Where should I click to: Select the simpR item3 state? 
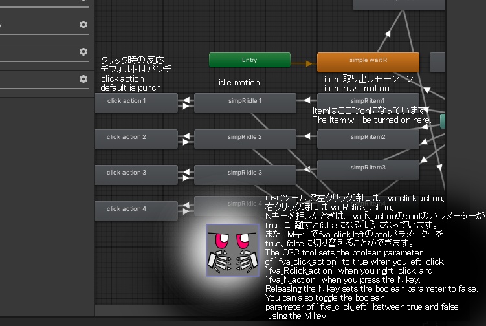tap(368, 169)
